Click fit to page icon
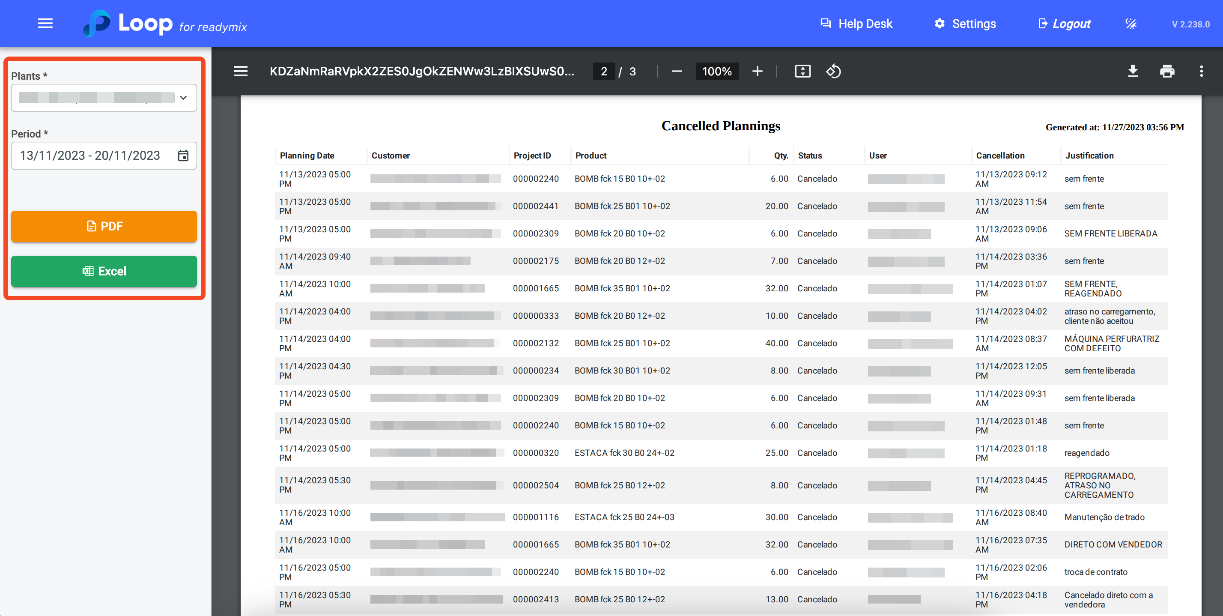Screen dimensions: 1223x616 point(802,71)
